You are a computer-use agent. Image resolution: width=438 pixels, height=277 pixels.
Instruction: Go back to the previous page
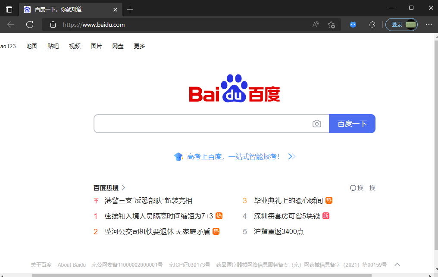coord(11,25)
